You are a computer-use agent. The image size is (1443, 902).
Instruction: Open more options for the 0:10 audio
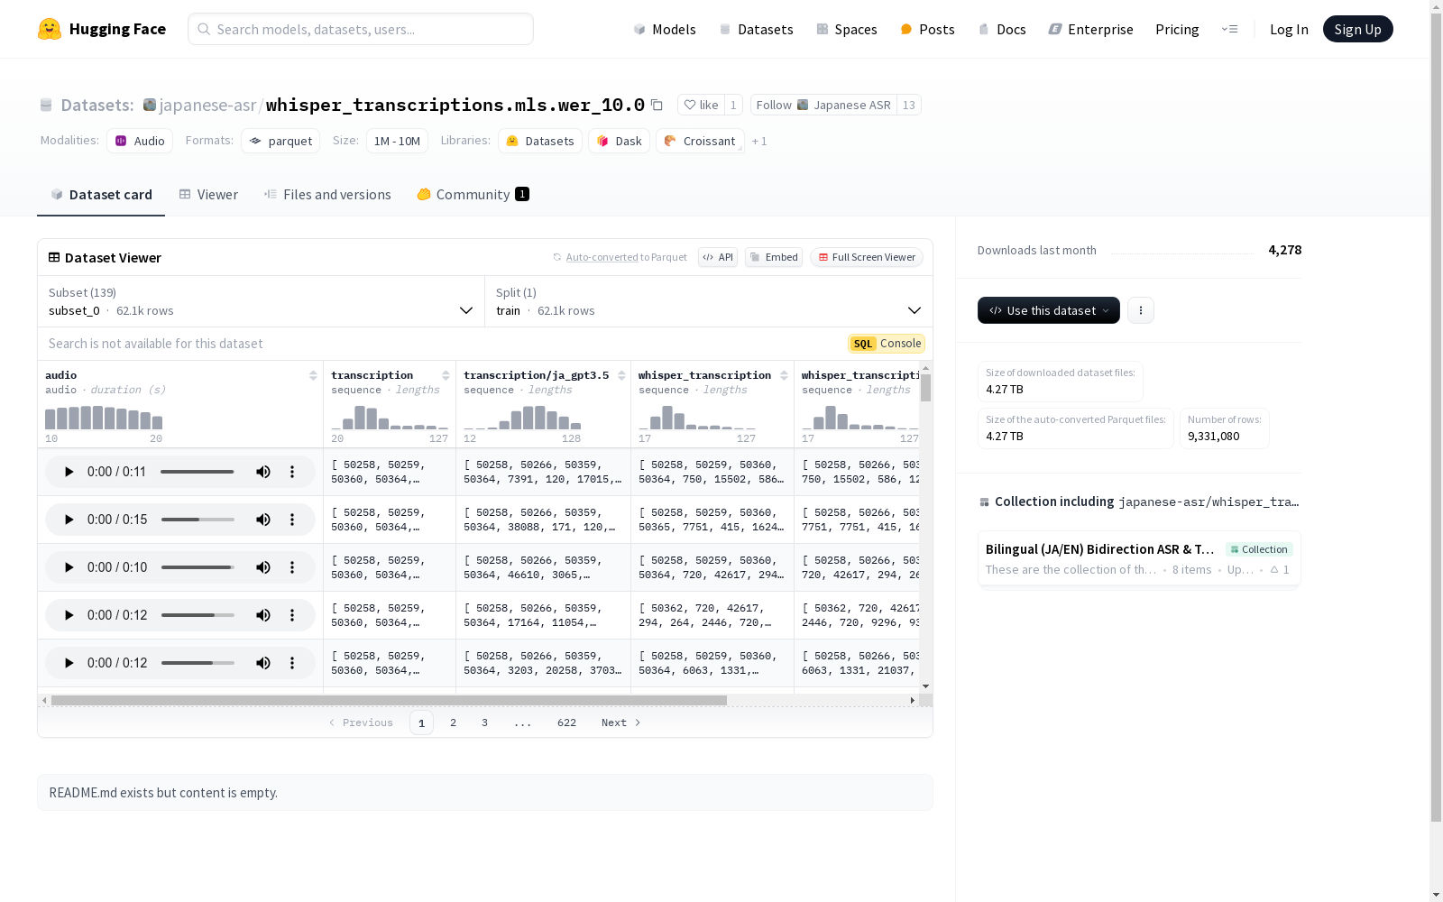pyautogui.click(x=292, y=567)
